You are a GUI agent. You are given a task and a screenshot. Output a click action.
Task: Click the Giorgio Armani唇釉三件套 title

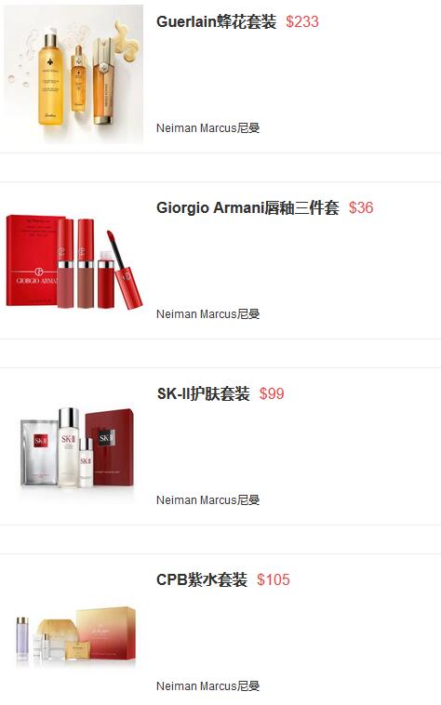[247, 207]
